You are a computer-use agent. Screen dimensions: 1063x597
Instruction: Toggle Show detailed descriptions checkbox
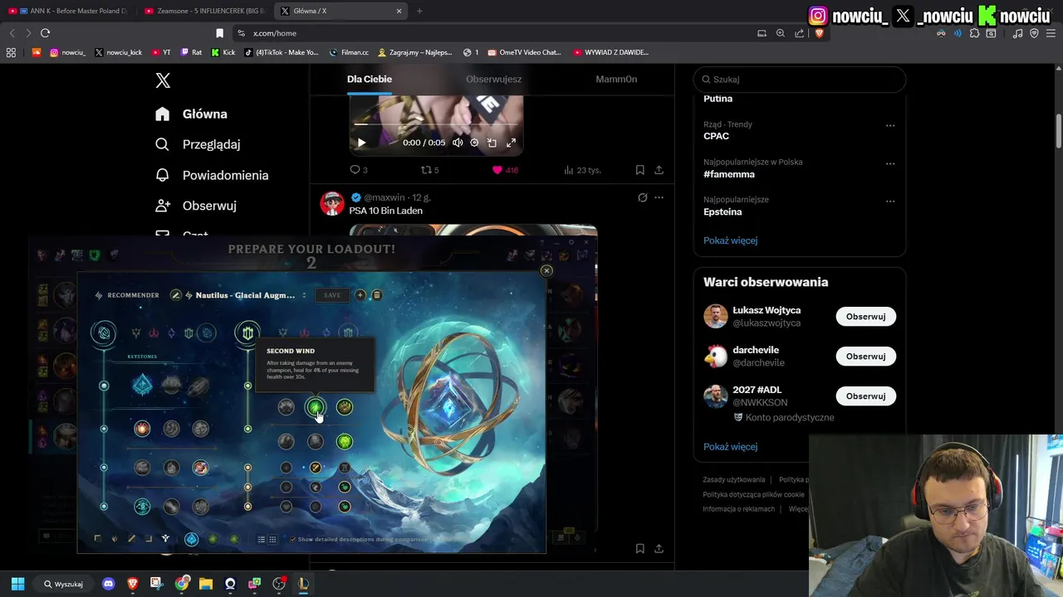pyautogui.click(x=292, y=540)
